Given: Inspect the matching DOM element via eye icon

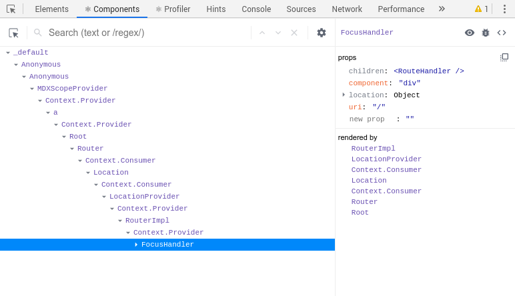Looking at the screenshot, I should click(x=470, y=33).
